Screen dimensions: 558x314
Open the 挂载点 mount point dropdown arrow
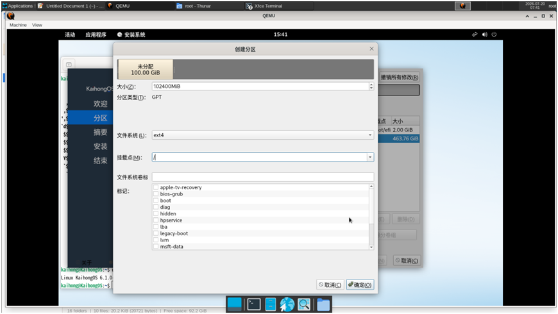click(370, 157)
